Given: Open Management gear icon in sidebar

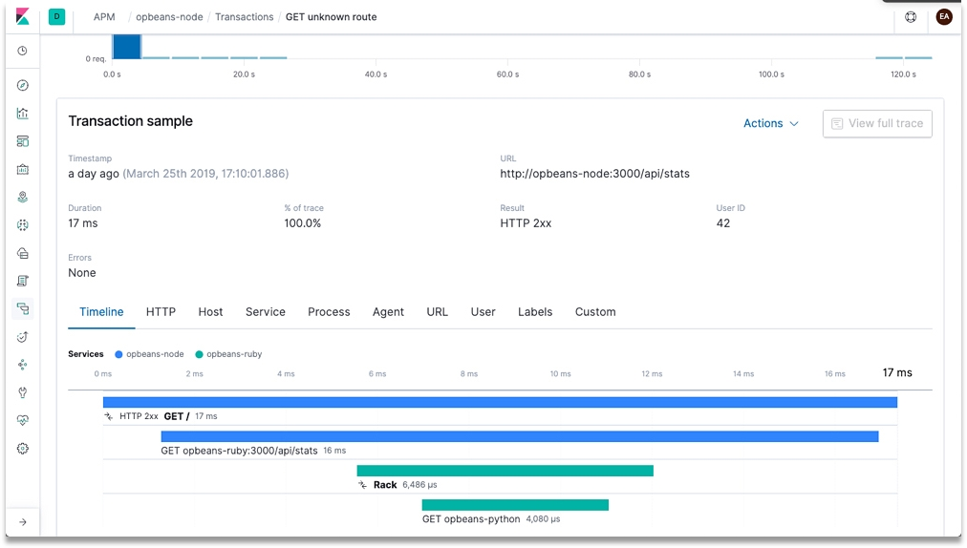Looking at the screenshot, I should tap(23, 449).
